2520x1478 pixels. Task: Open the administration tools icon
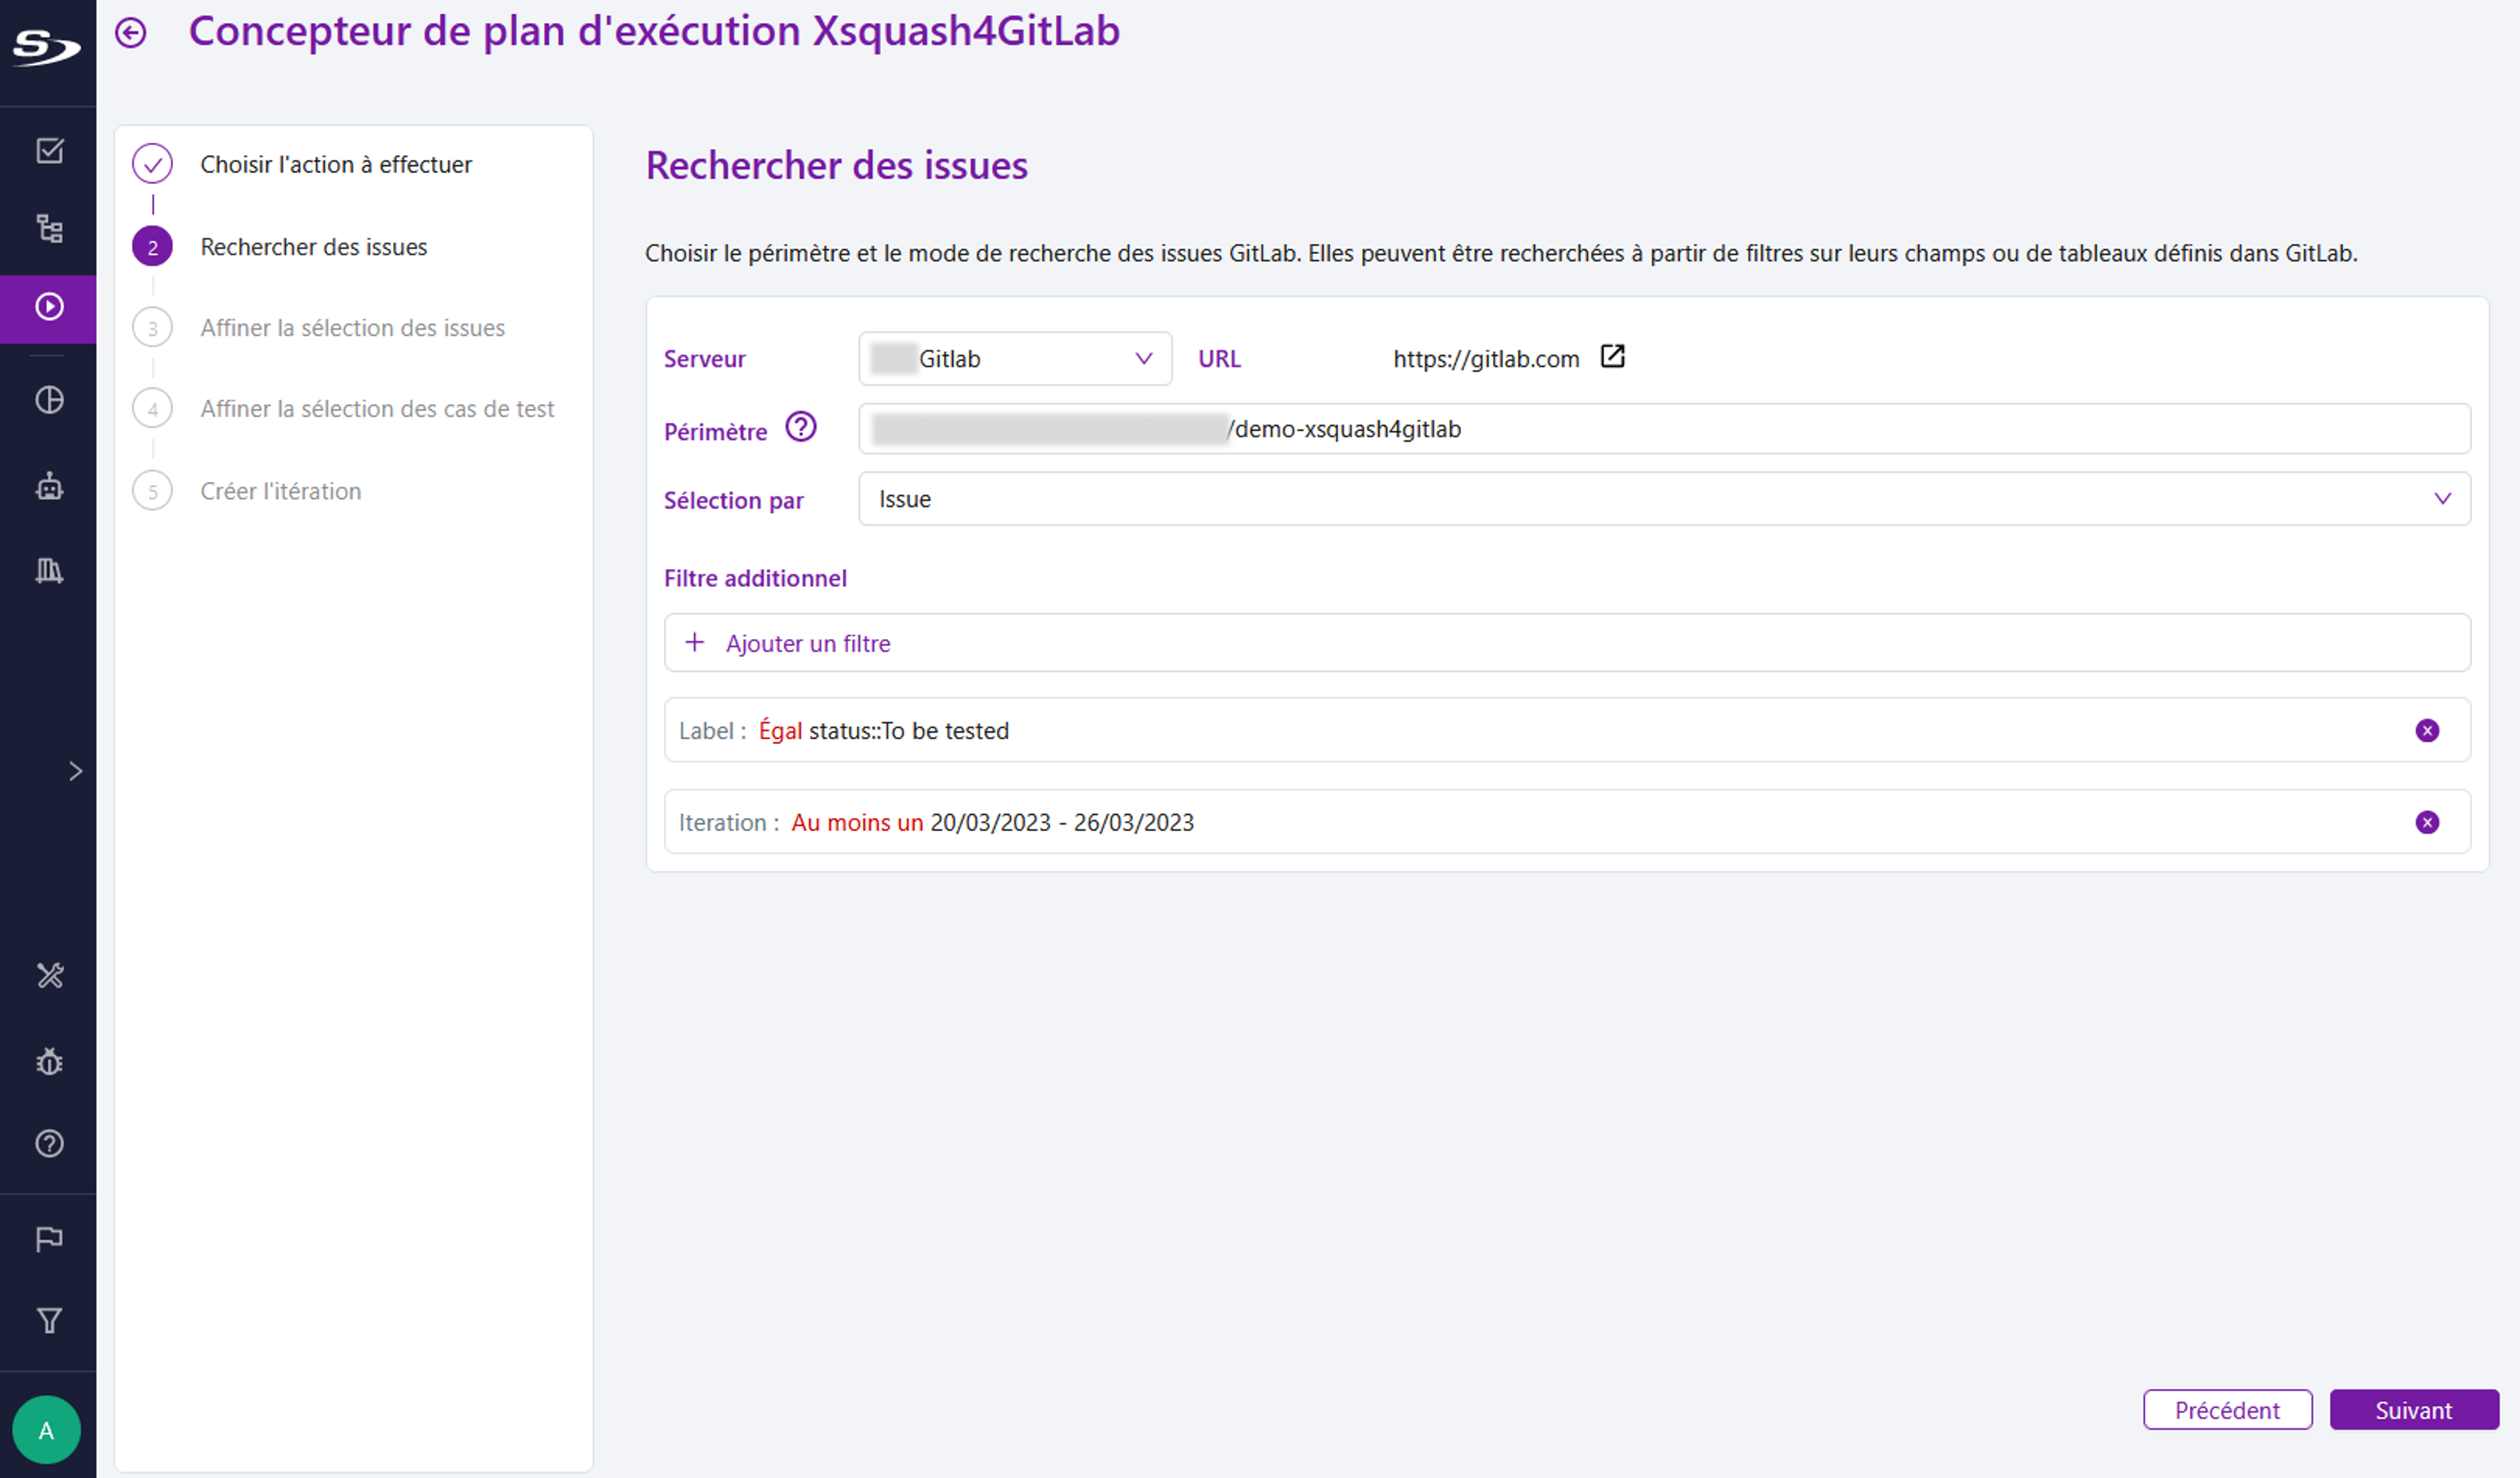(x=48, y=976)
